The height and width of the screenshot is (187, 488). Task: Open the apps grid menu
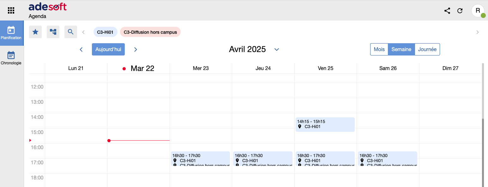(x=11, y=10)
